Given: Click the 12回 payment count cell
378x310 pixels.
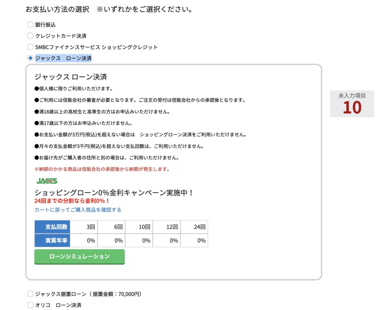Looking at the screenshot, I should [166, 227].
